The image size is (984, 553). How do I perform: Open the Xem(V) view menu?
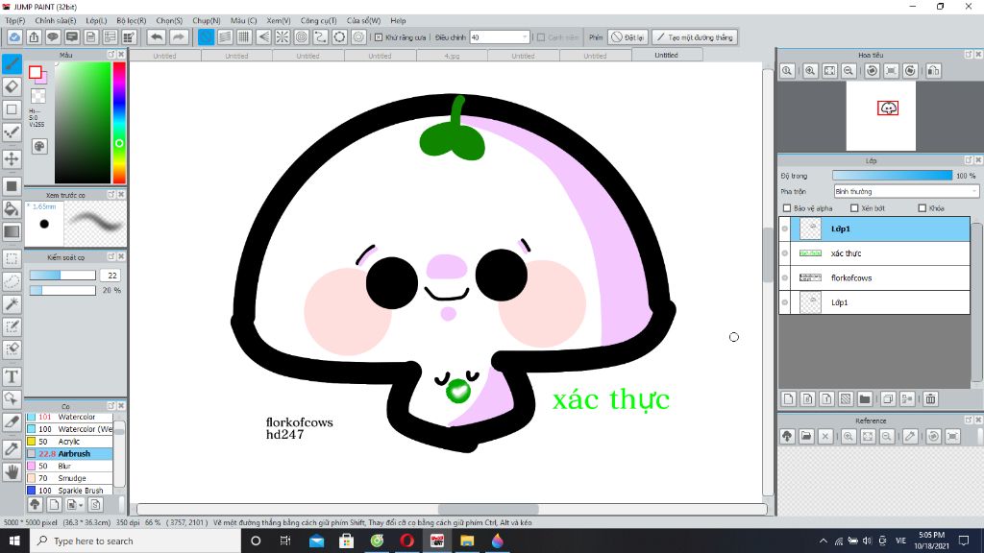pyautogui.click(x=278, y=21)
